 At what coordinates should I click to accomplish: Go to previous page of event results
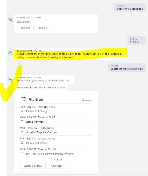tap(51, 159)
